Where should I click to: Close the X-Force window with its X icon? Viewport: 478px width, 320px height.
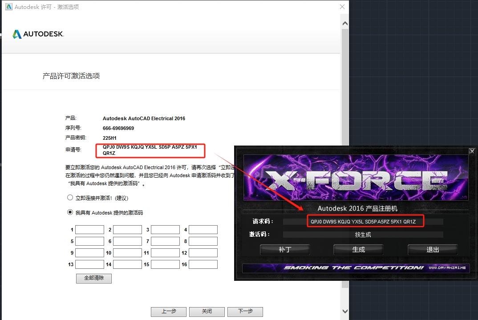tap(472, 151)
